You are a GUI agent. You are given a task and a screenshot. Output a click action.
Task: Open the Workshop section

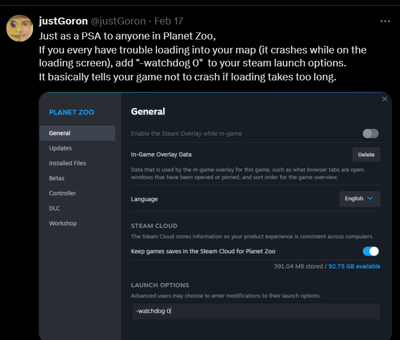[63, 223]
